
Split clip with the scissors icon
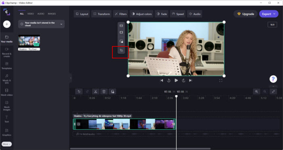(96, 92)
